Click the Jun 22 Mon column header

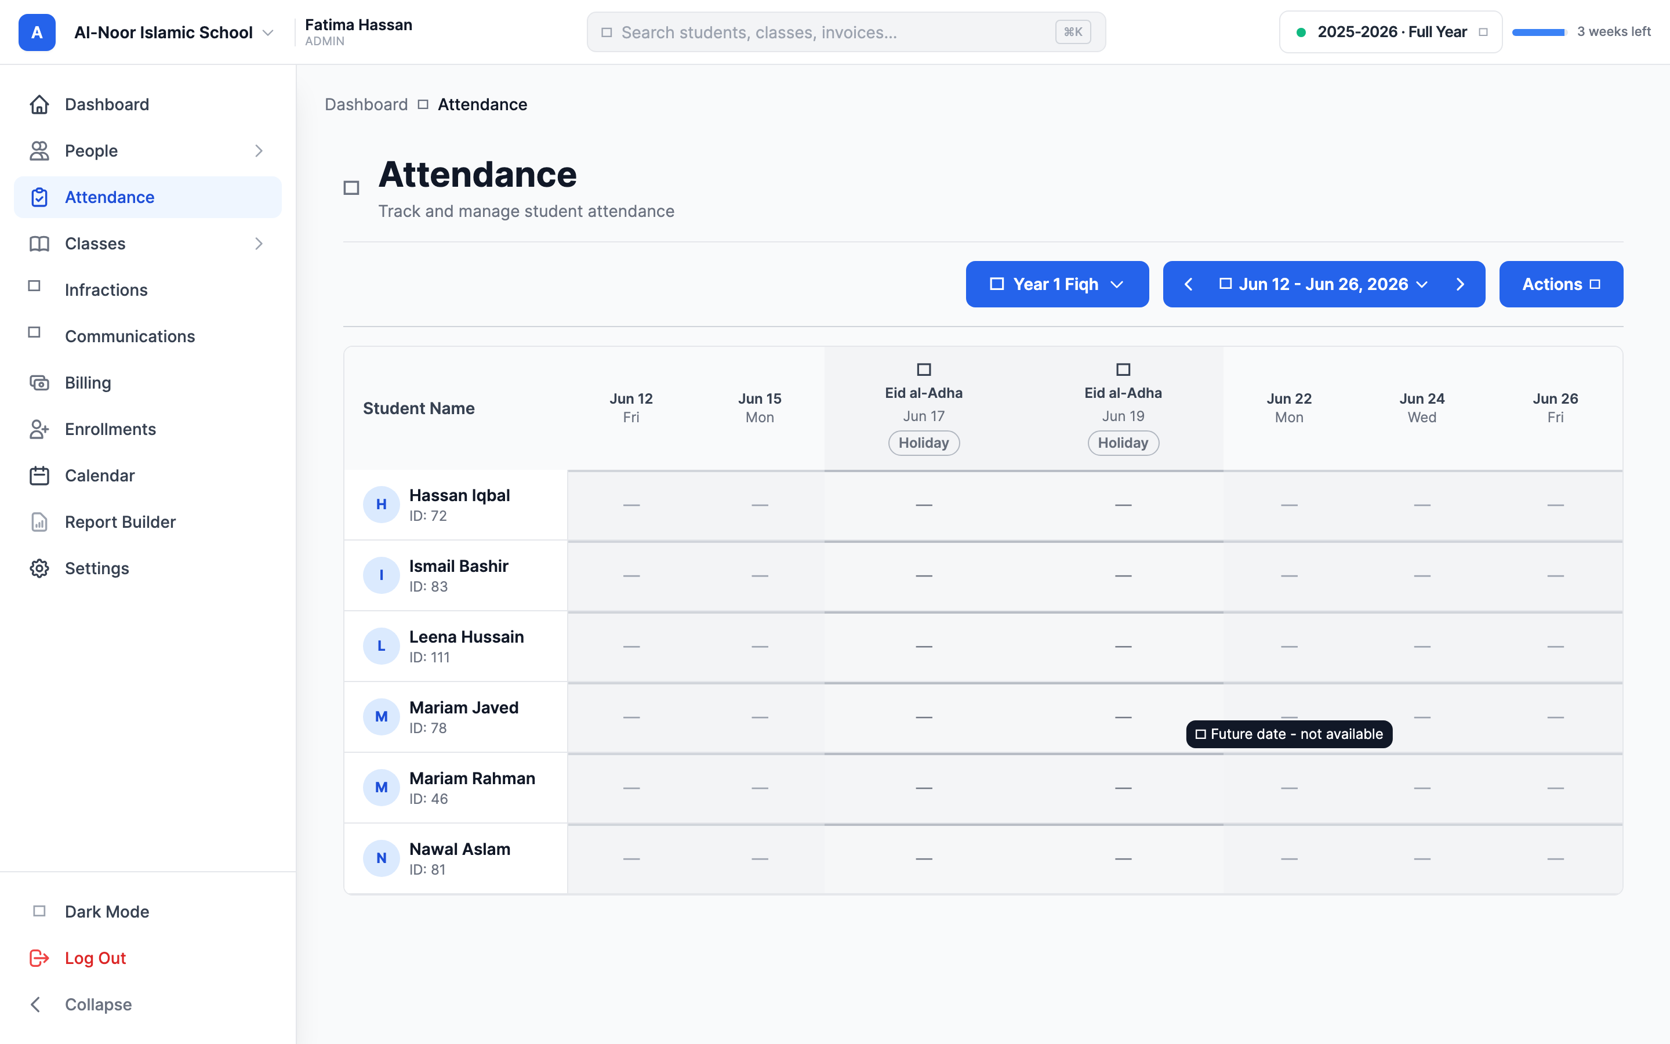(1289, 407)
